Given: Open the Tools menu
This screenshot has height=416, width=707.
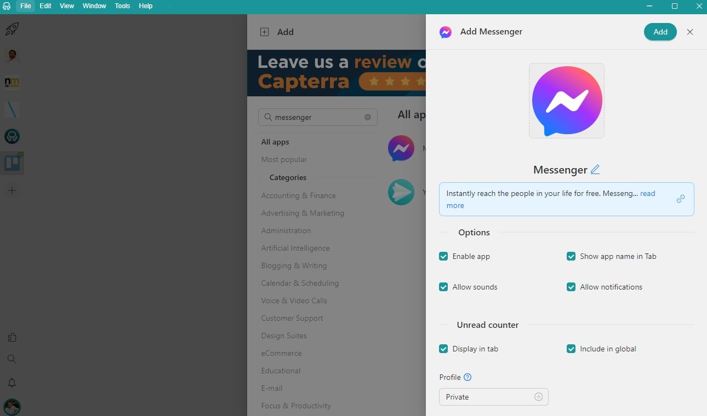Looking at the screenshot, I should pyautogui.click(x=122, y=6).
